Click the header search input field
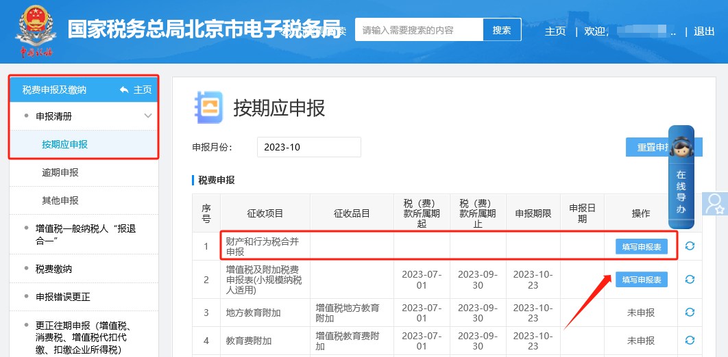 (419, 30)
